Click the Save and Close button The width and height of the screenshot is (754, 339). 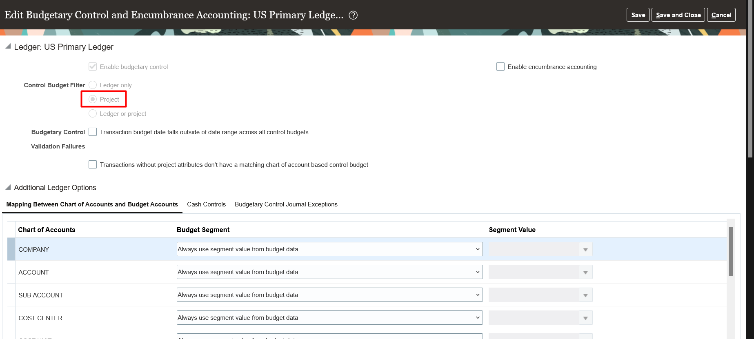pos(678,15)
